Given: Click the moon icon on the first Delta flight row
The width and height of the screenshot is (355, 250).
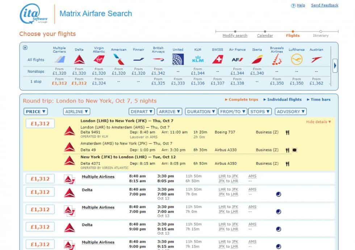Looking at the screenshot, I should pyautogui.click(x=278, y=194).
